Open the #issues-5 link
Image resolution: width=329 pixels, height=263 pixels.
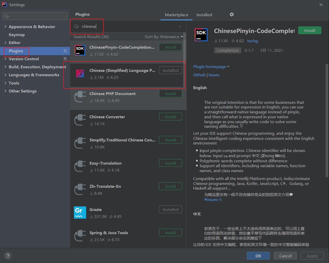pyautogui.click(x=213, y=199)
